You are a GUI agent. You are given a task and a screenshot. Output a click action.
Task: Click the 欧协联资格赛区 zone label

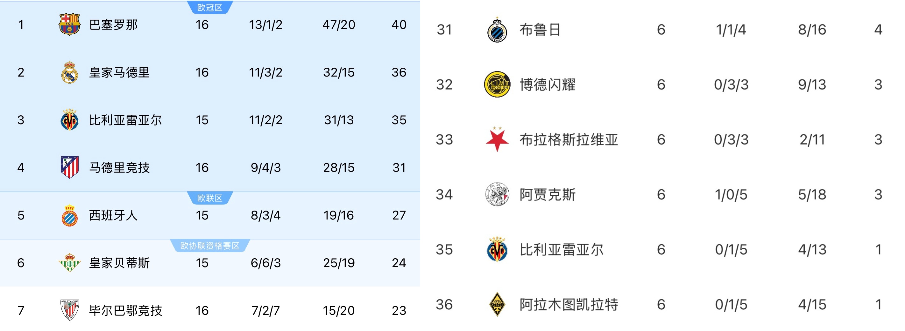pos(209,246)
